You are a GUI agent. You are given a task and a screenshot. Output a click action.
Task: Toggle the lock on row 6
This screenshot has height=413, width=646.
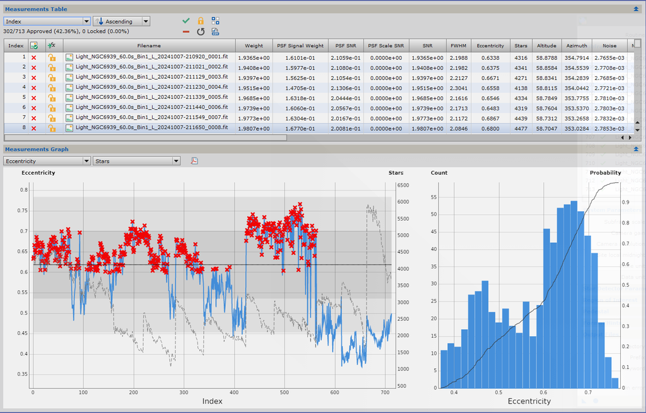(x=52, y=108)
